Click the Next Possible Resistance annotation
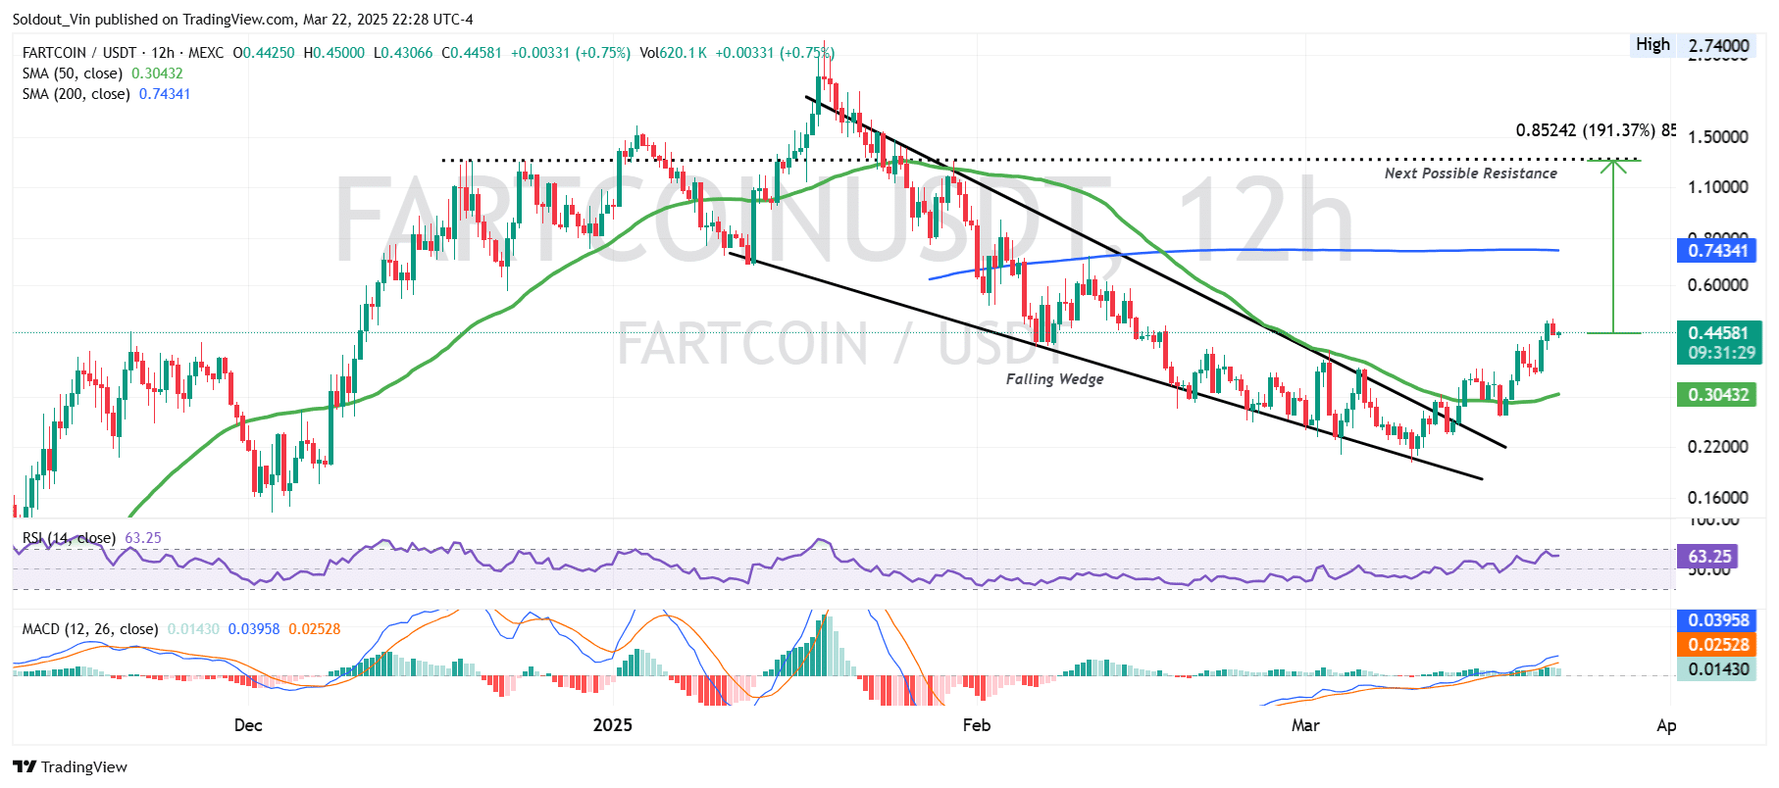This screenshot has height=788, width=1779. (1470, 173)
